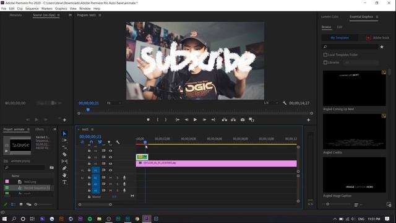Step back one frame in Program monitor
396x223 pixels.
186,120
